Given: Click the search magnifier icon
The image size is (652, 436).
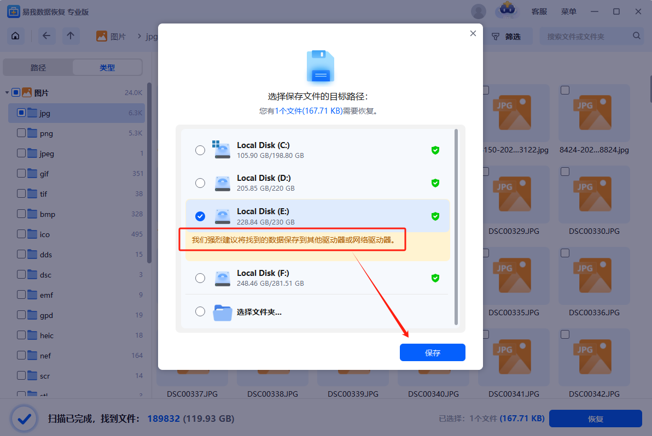Looking at the screenshot, I should (637, 36).
